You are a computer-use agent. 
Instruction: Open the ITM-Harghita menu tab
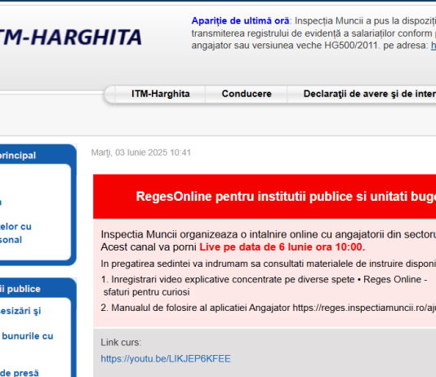pos(161,94)
